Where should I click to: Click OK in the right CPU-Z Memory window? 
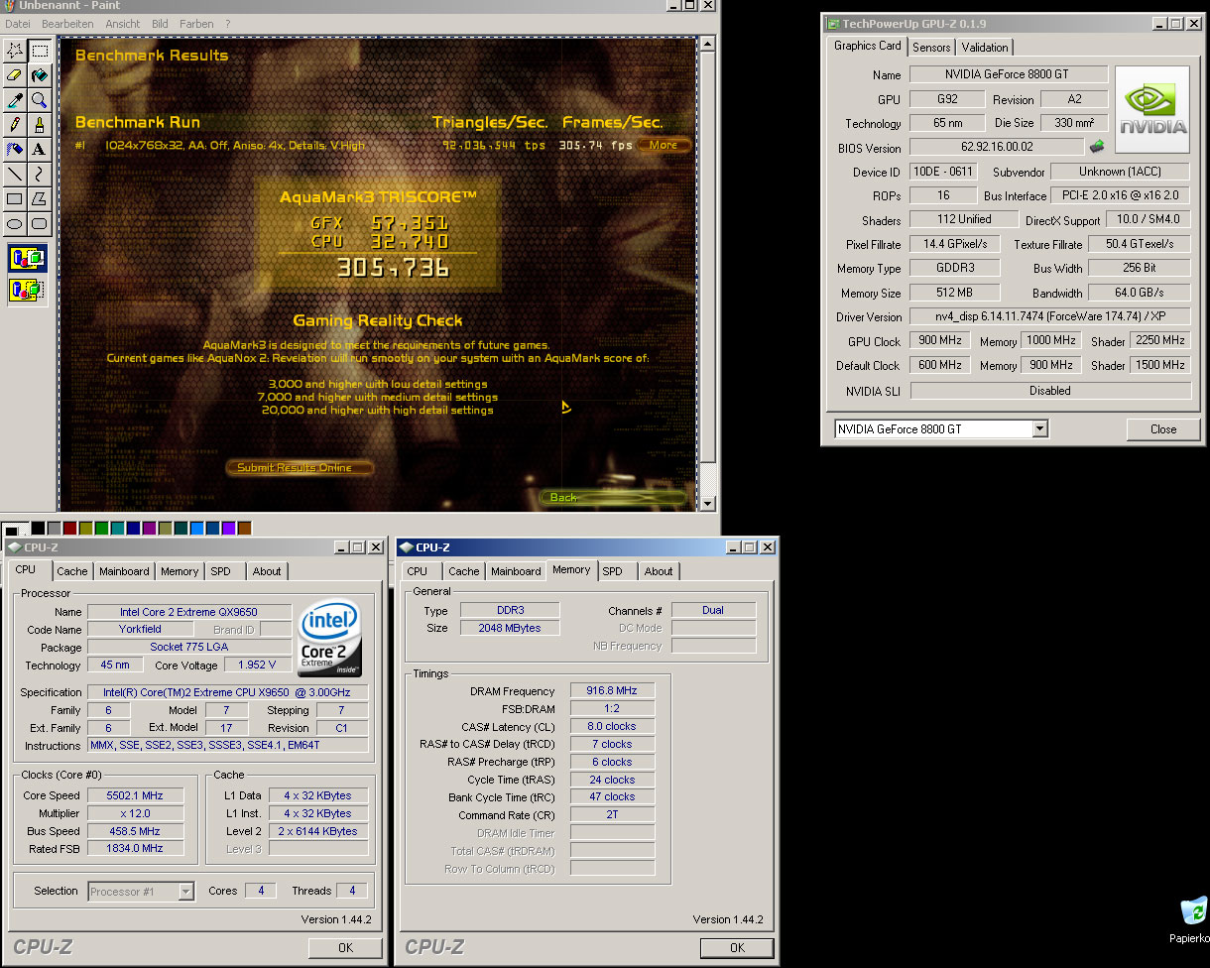click(x=737, y=947)
